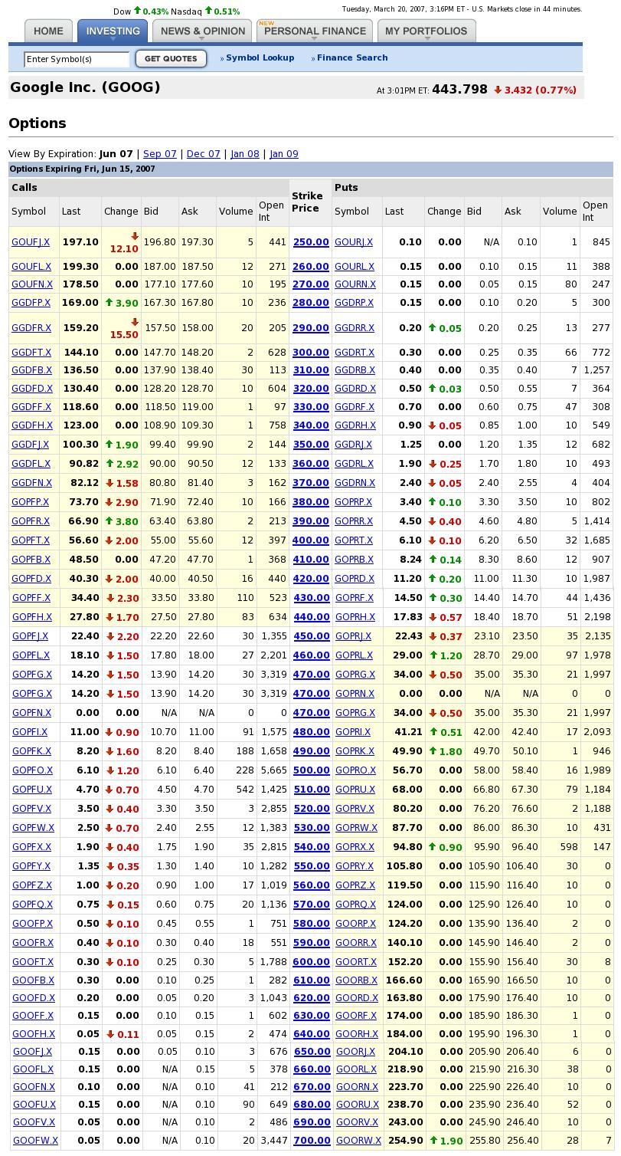Image resolution: width=621 pixels, height=1156 pixels.
Task: Open put option GOPRI.X
Action: (352, 732)
